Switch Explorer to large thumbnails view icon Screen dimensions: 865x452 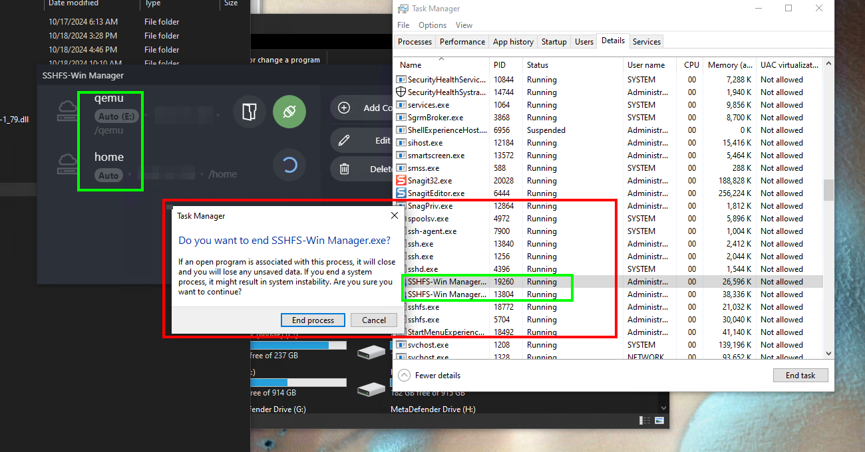[x=659, y=420]
